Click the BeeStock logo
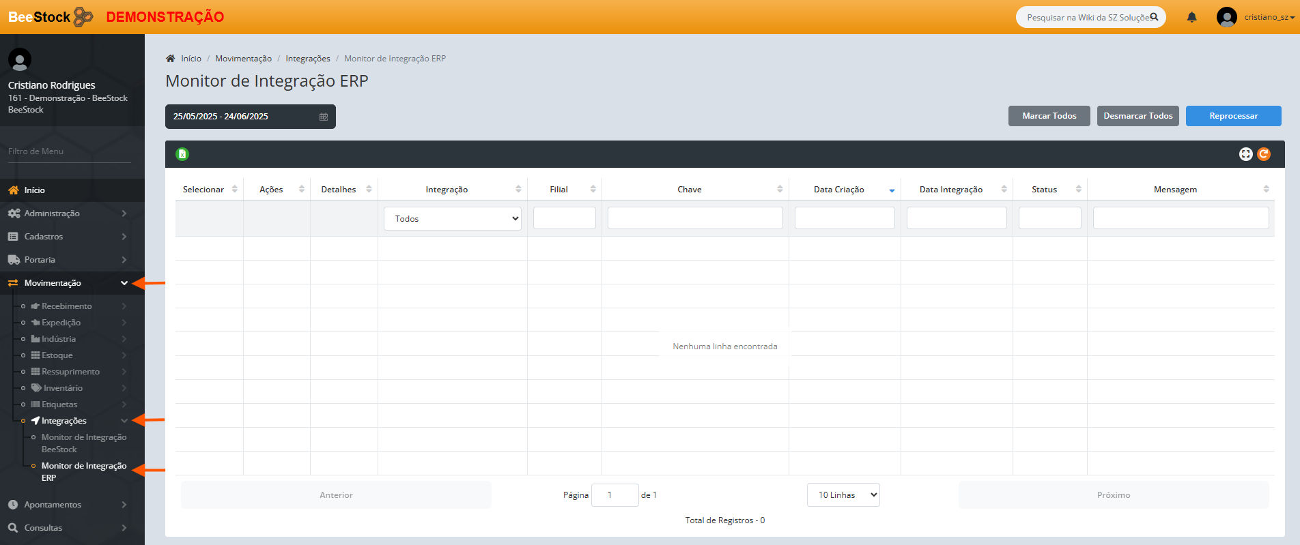The height and width of the screenshot is (545, 1300). [51, 17]
